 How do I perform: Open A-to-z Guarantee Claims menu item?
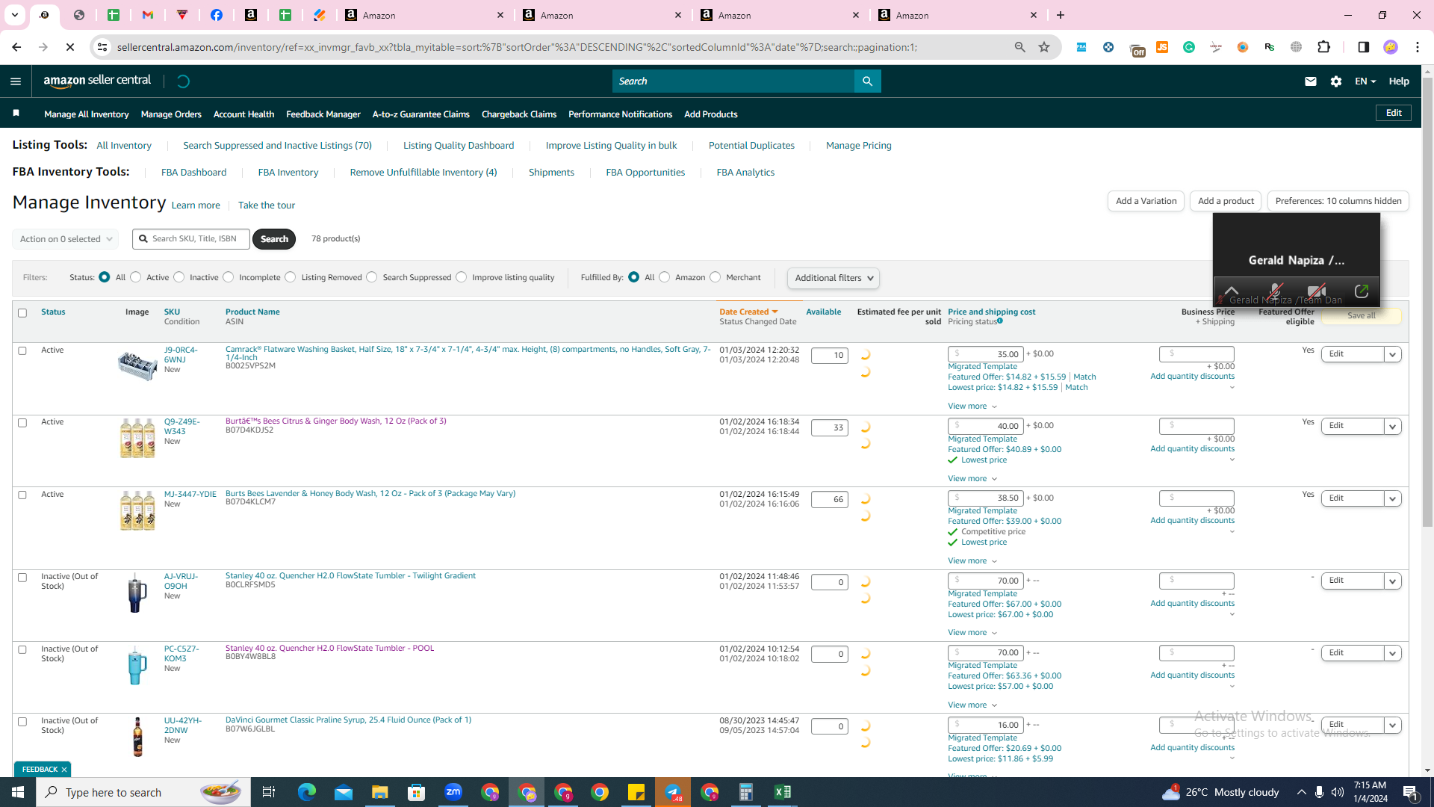pyautogui.click(x=421, y=114)
